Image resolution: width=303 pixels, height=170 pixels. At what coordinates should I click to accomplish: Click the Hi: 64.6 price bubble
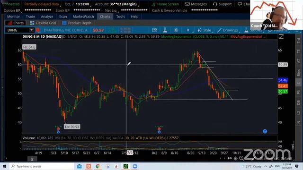tap(29, 47)
